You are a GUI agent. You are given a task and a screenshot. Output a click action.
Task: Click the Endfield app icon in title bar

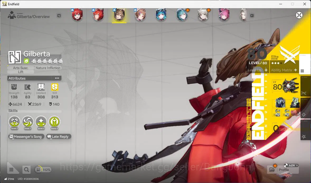click(4, 4)
